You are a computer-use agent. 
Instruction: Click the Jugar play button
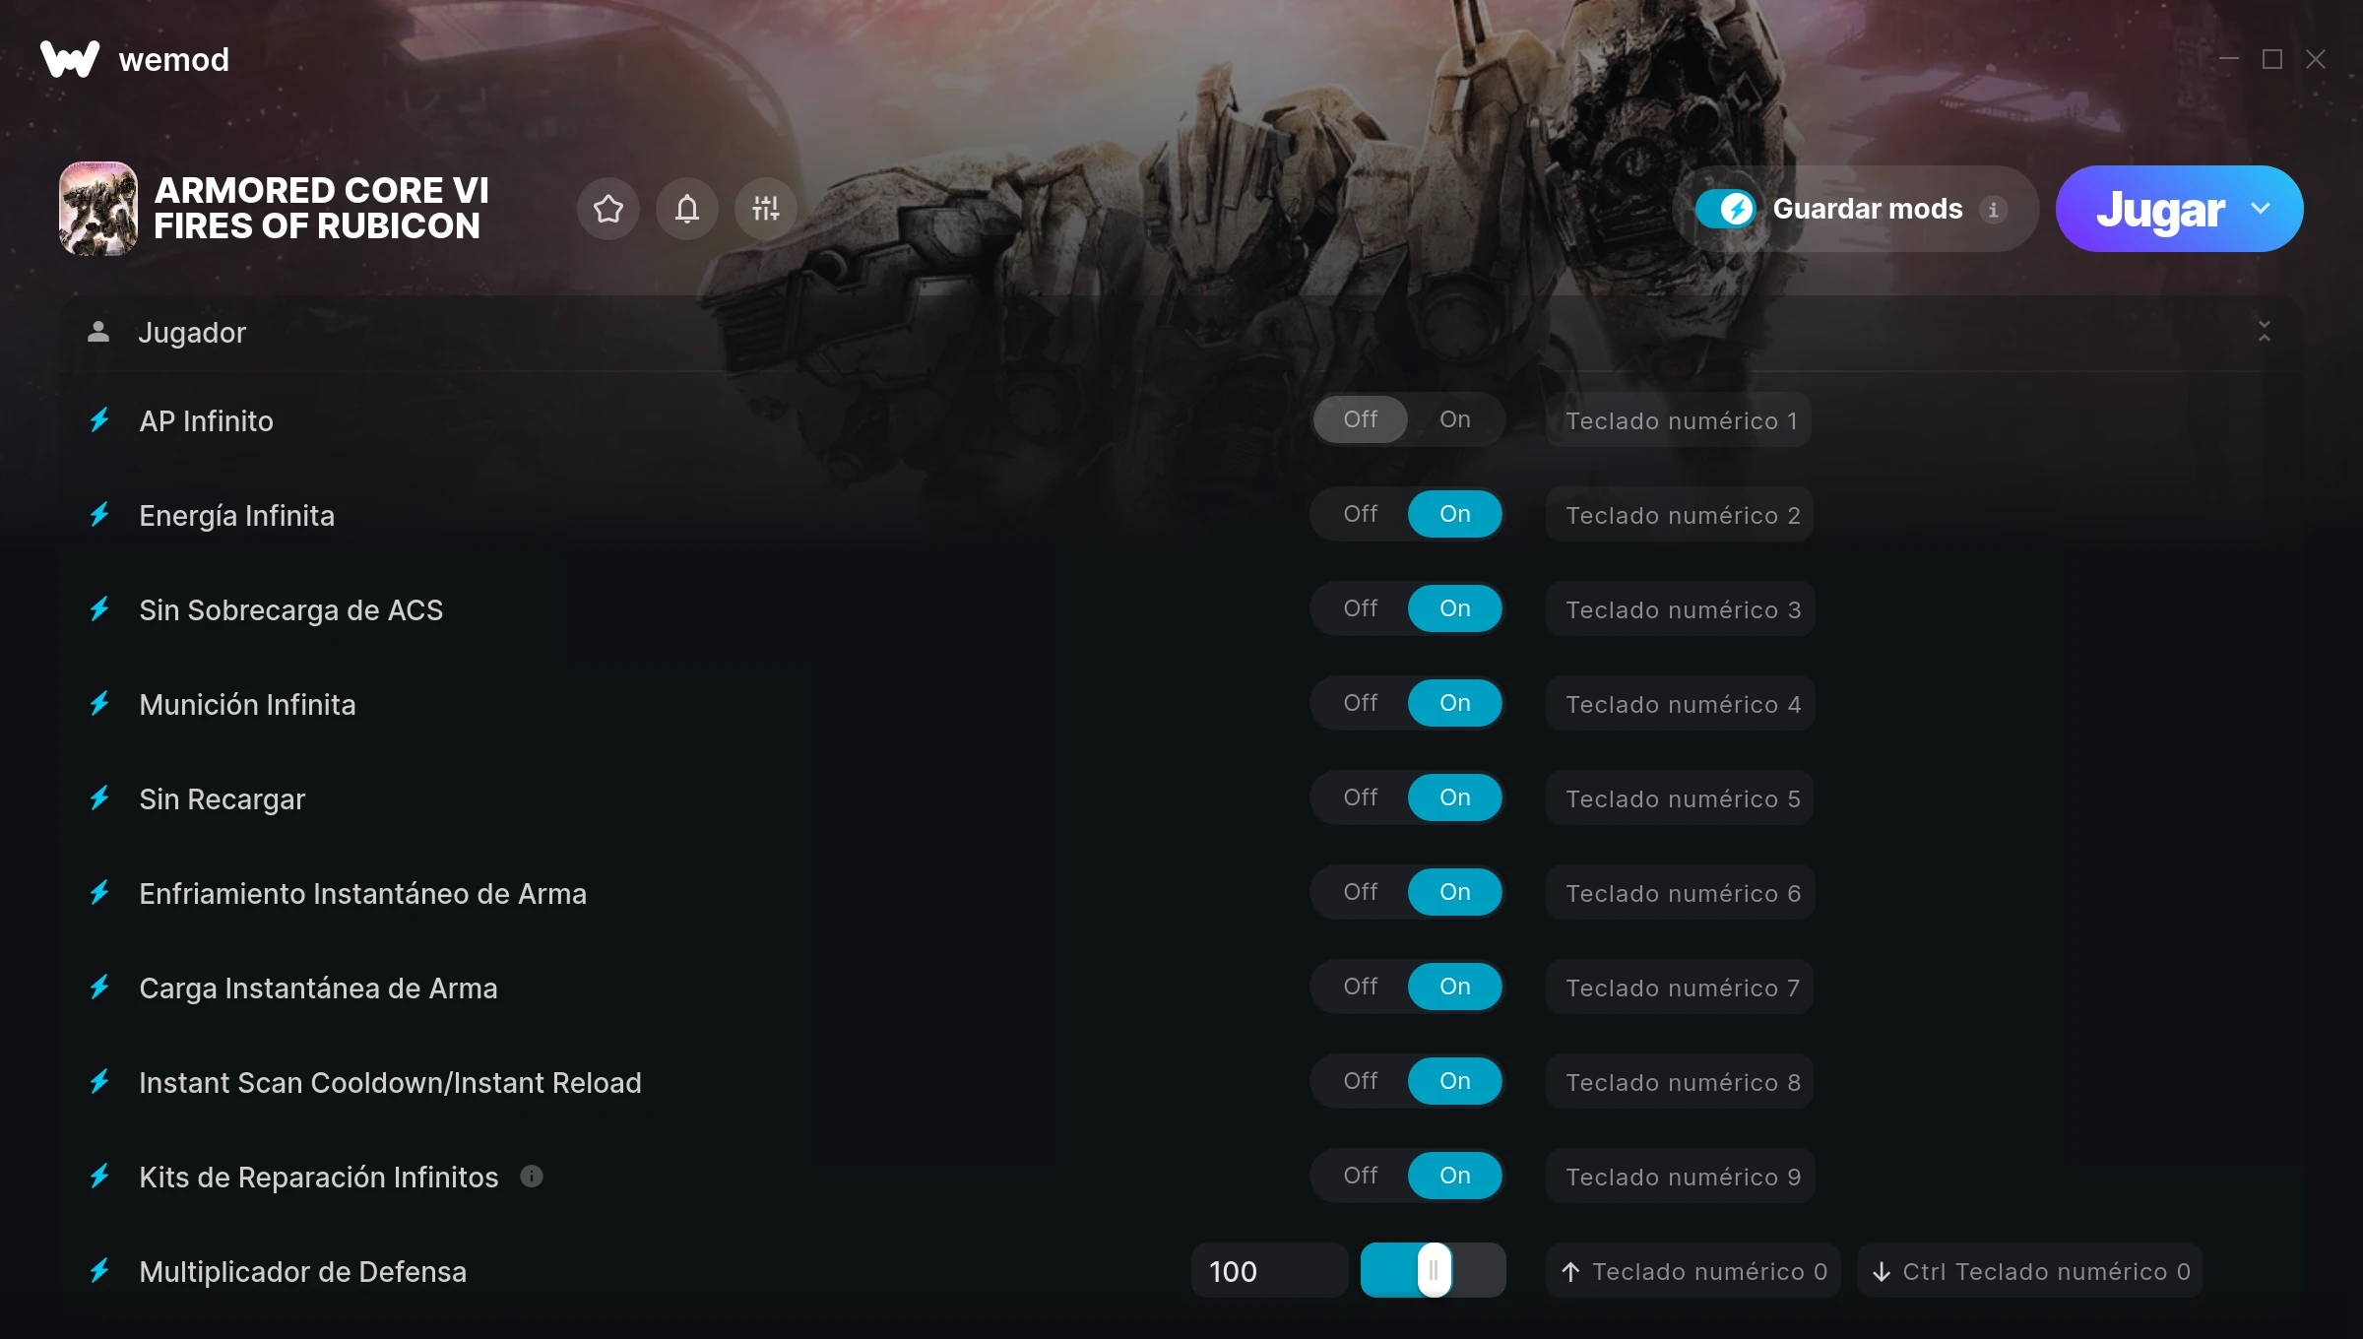(2160, 209)
